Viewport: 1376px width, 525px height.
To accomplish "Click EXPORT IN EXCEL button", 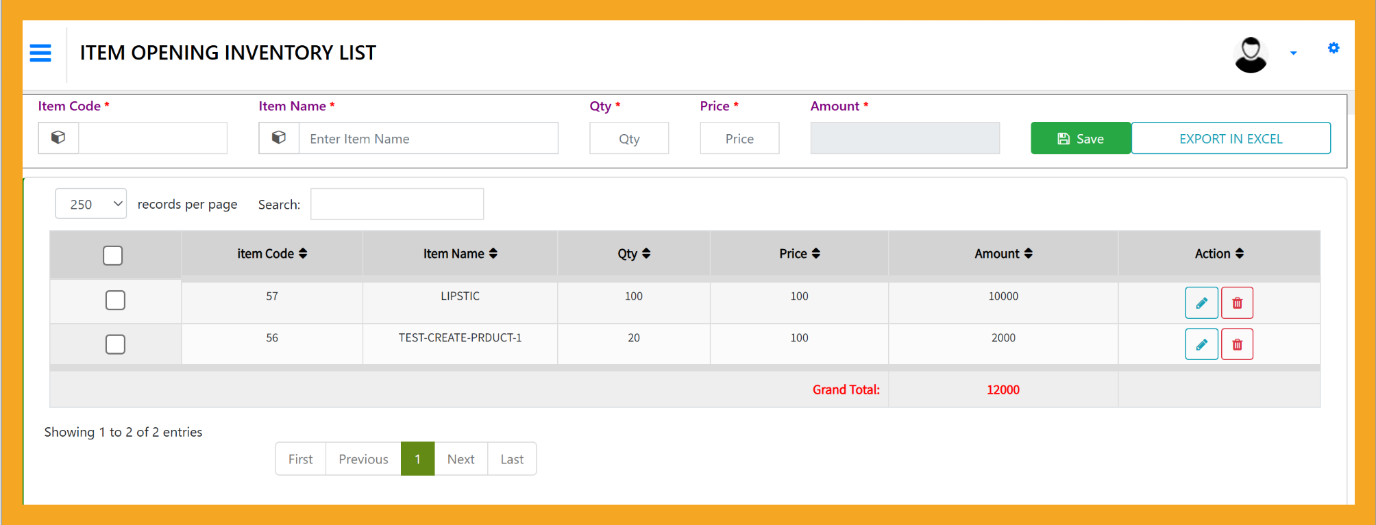I will tap(1230, 138).
